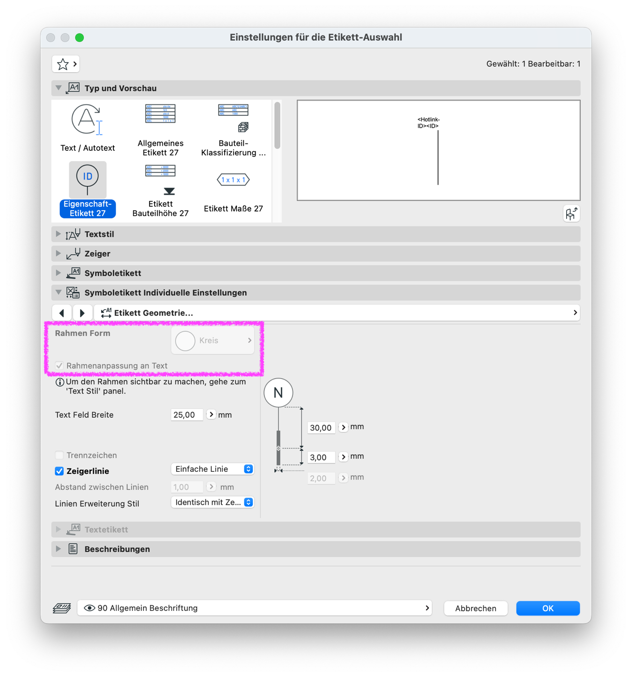The image size is (632, 677).
Task: Click the label type list scrollbar
Action: click(x=277, y=126)
